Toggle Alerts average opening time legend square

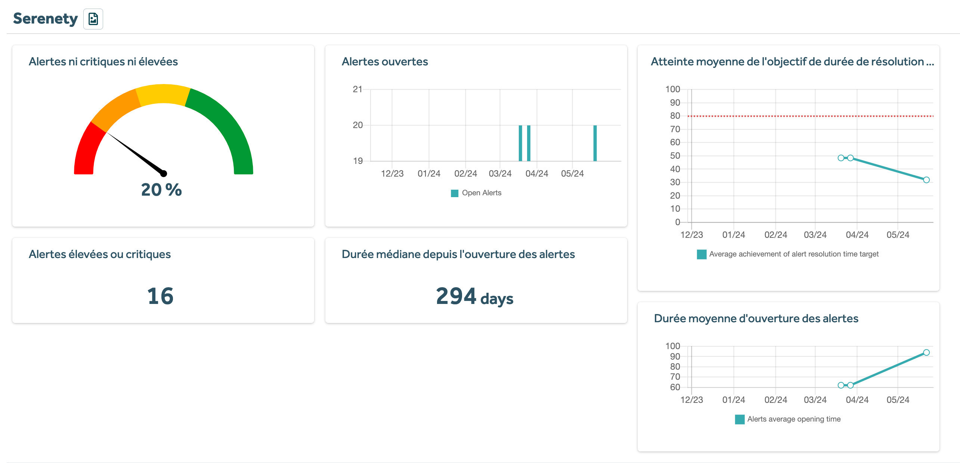tap(739, 419)
